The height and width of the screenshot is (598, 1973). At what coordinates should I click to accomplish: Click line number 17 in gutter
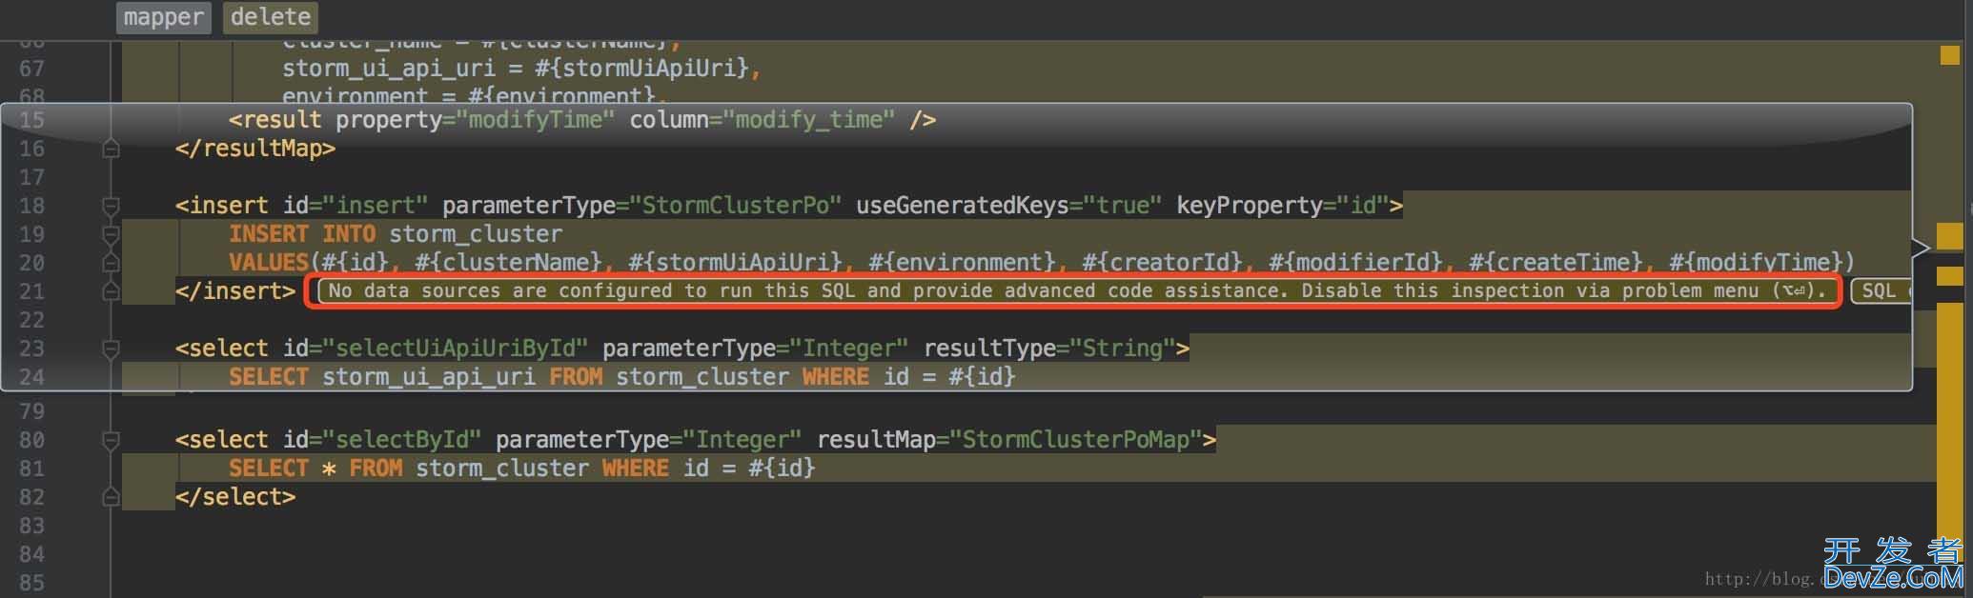(31, 177)
